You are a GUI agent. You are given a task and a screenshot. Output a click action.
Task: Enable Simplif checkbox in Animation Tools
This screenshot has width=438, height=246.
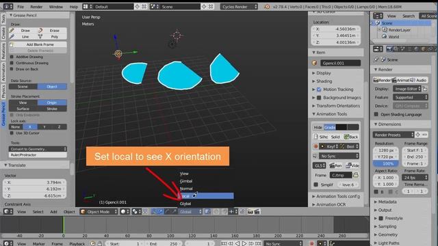pos(315,184)
